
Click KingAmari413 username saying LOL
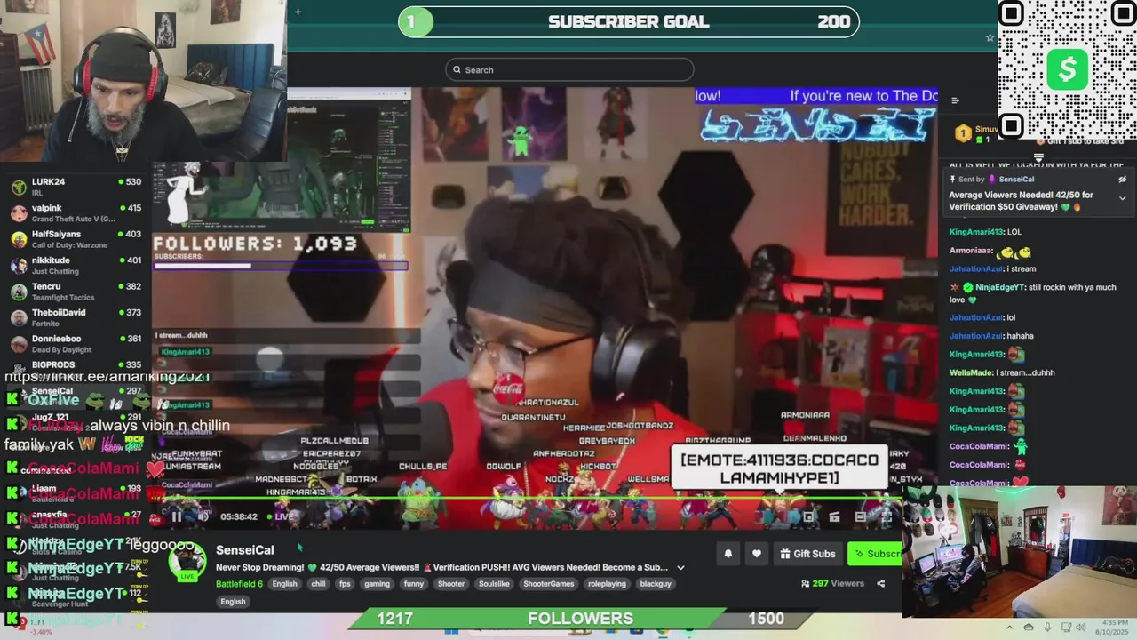[x=975, y=232]
